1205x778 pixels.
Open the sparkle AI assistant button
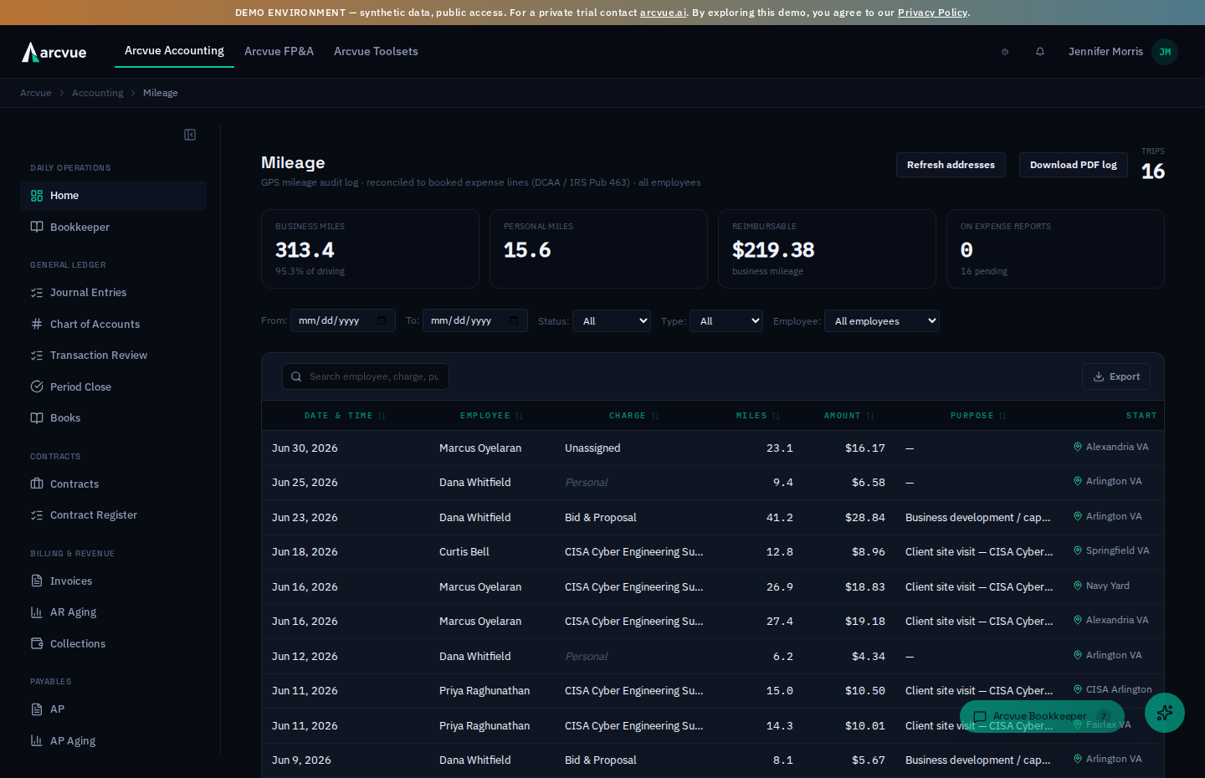(x=1165, y=713)
